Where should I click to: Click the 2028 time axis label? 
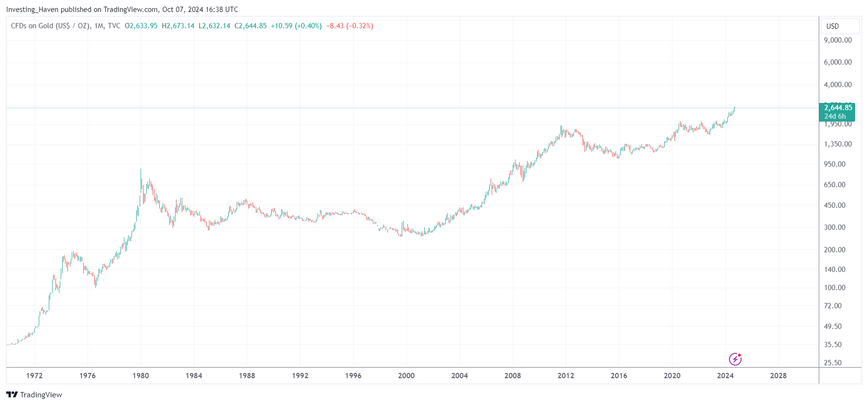point(778,376)
